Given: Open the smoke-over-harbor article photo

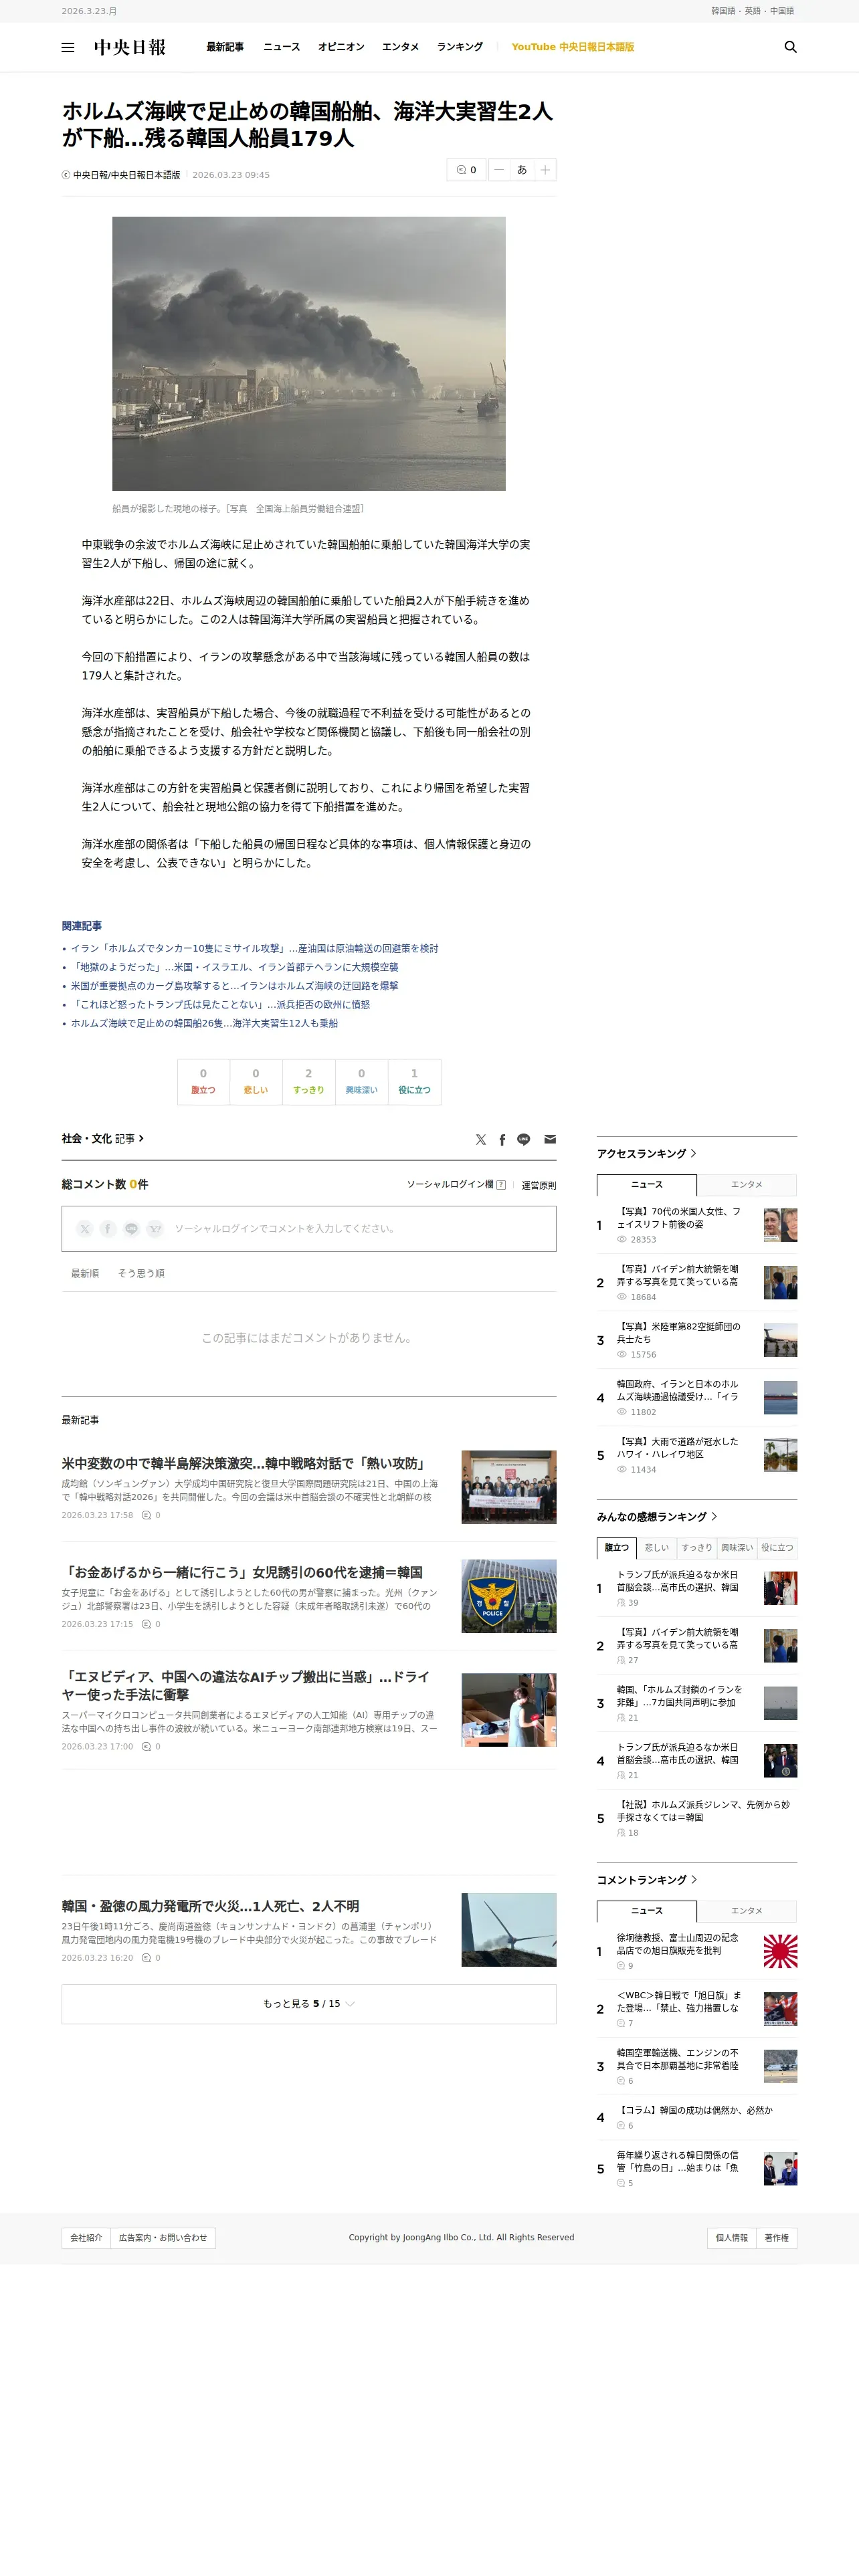Looking at the screenshot, I should tap(309, 354).
